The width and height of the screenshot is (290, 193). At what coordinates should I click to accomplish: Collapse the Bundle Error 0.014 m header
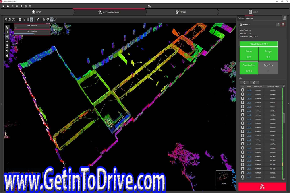[x=259, y=44]
